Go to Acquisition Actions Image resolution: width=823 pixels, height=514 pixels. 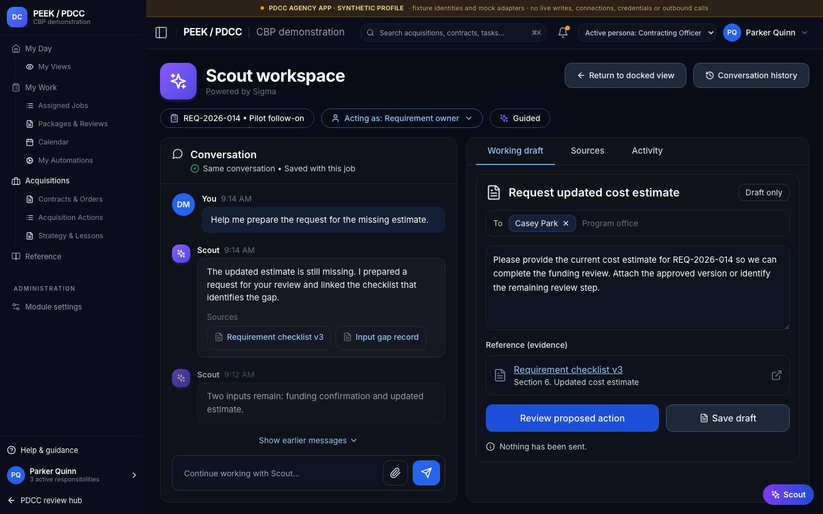pyautogui.click(x=70, y=218)
